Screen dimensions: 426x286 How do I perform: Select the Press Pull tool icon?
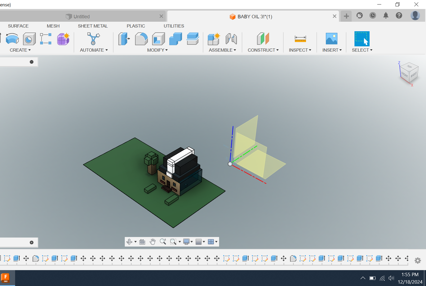pos(124,39)
